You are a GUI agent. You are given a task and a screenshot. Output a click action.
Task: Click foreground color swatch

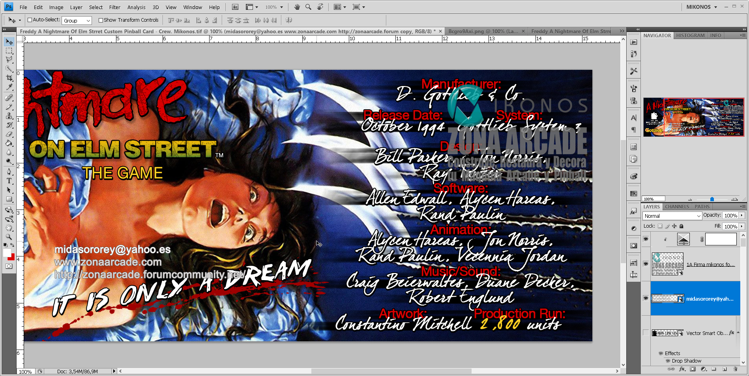(x=7, y=253)
